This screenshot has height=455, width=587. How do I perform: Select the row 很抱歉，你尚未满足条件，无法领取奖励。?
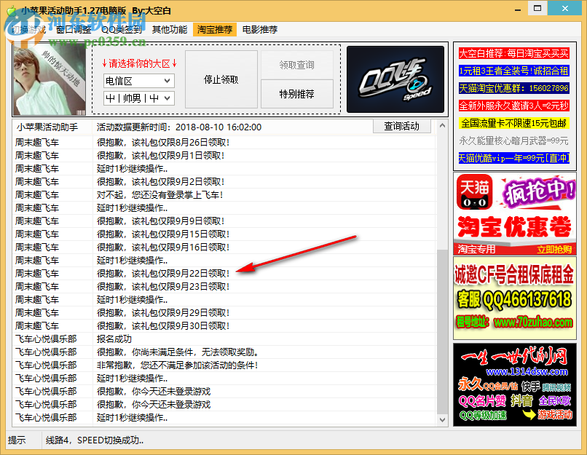(224, 352)
